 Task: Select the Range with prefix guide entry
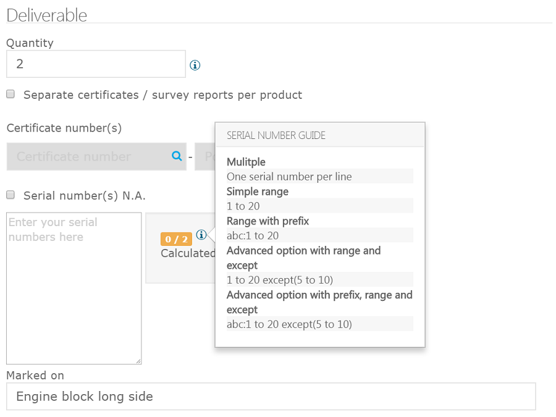click(x=267, y=221)
